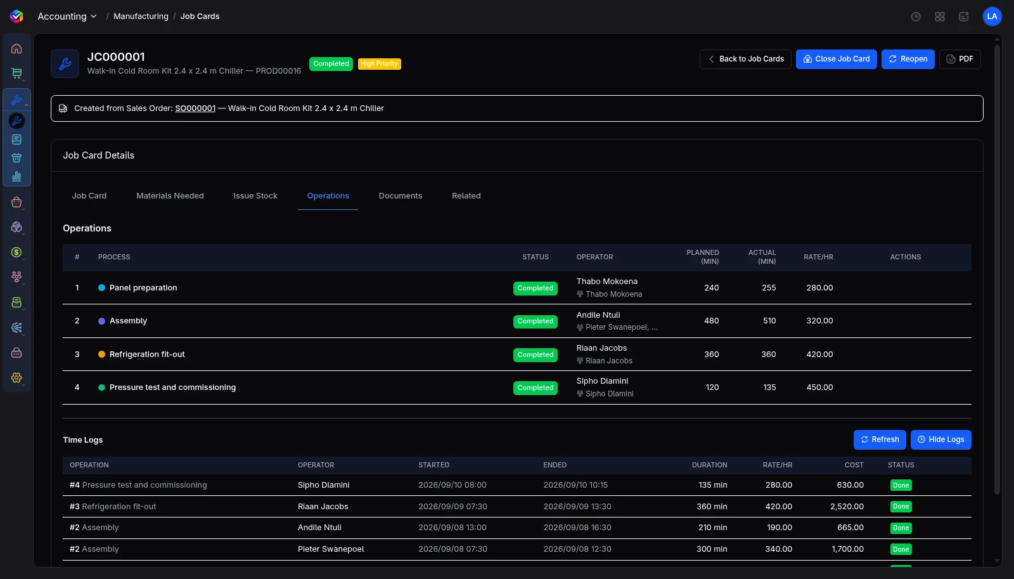1014x579 pixels.
Task: Click the 2,520.00 cost value
Action: click(847, 507)
